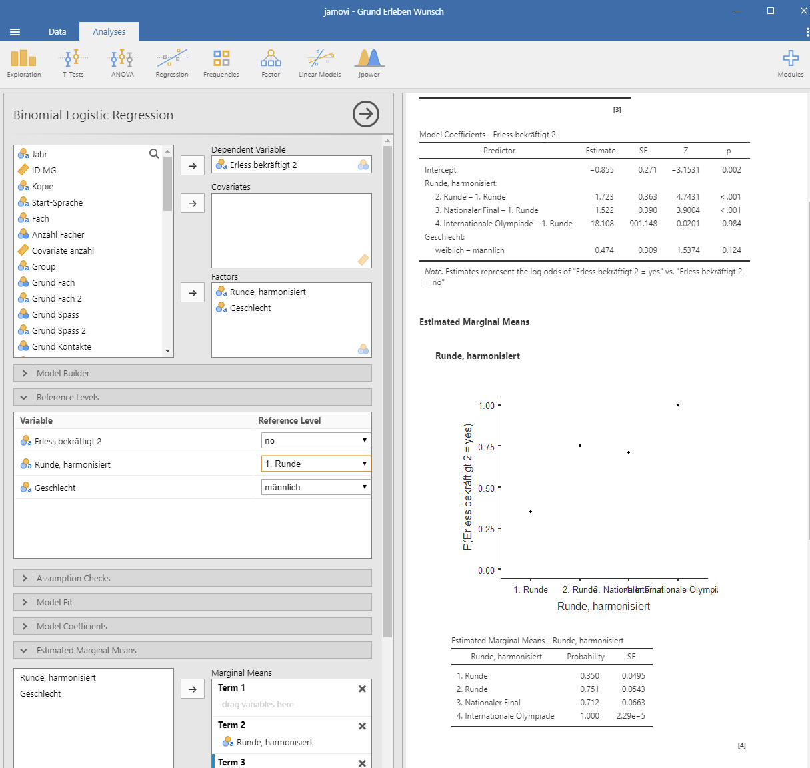Expand the Assumption Checks section
The image size is (810, 768).
(193, 578)
